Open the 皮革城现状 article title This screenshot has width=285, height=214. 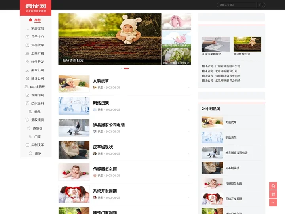[x=103, y=147]
